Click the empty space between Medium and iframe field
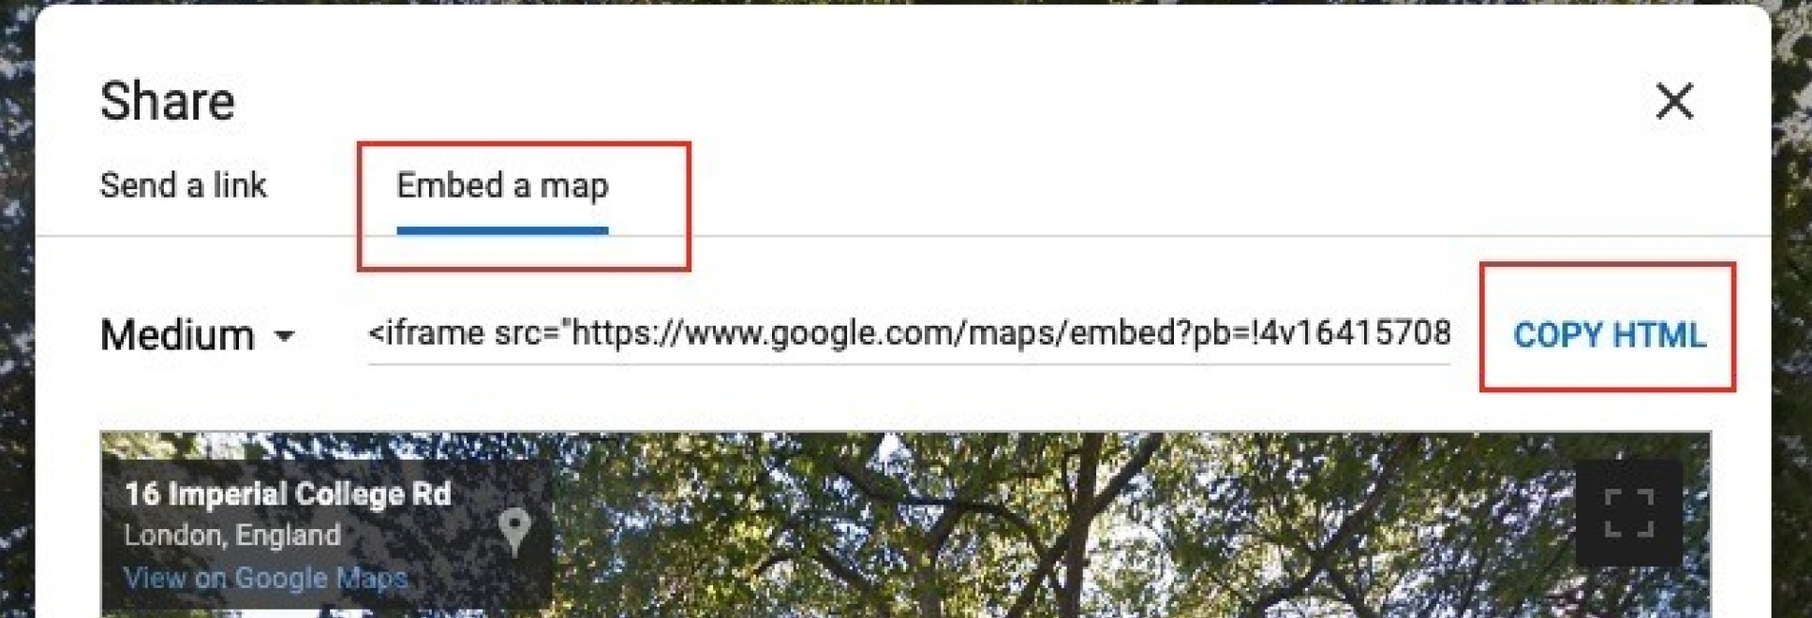The width and height of the screenshot is (1812, 618). coord(333,335)
